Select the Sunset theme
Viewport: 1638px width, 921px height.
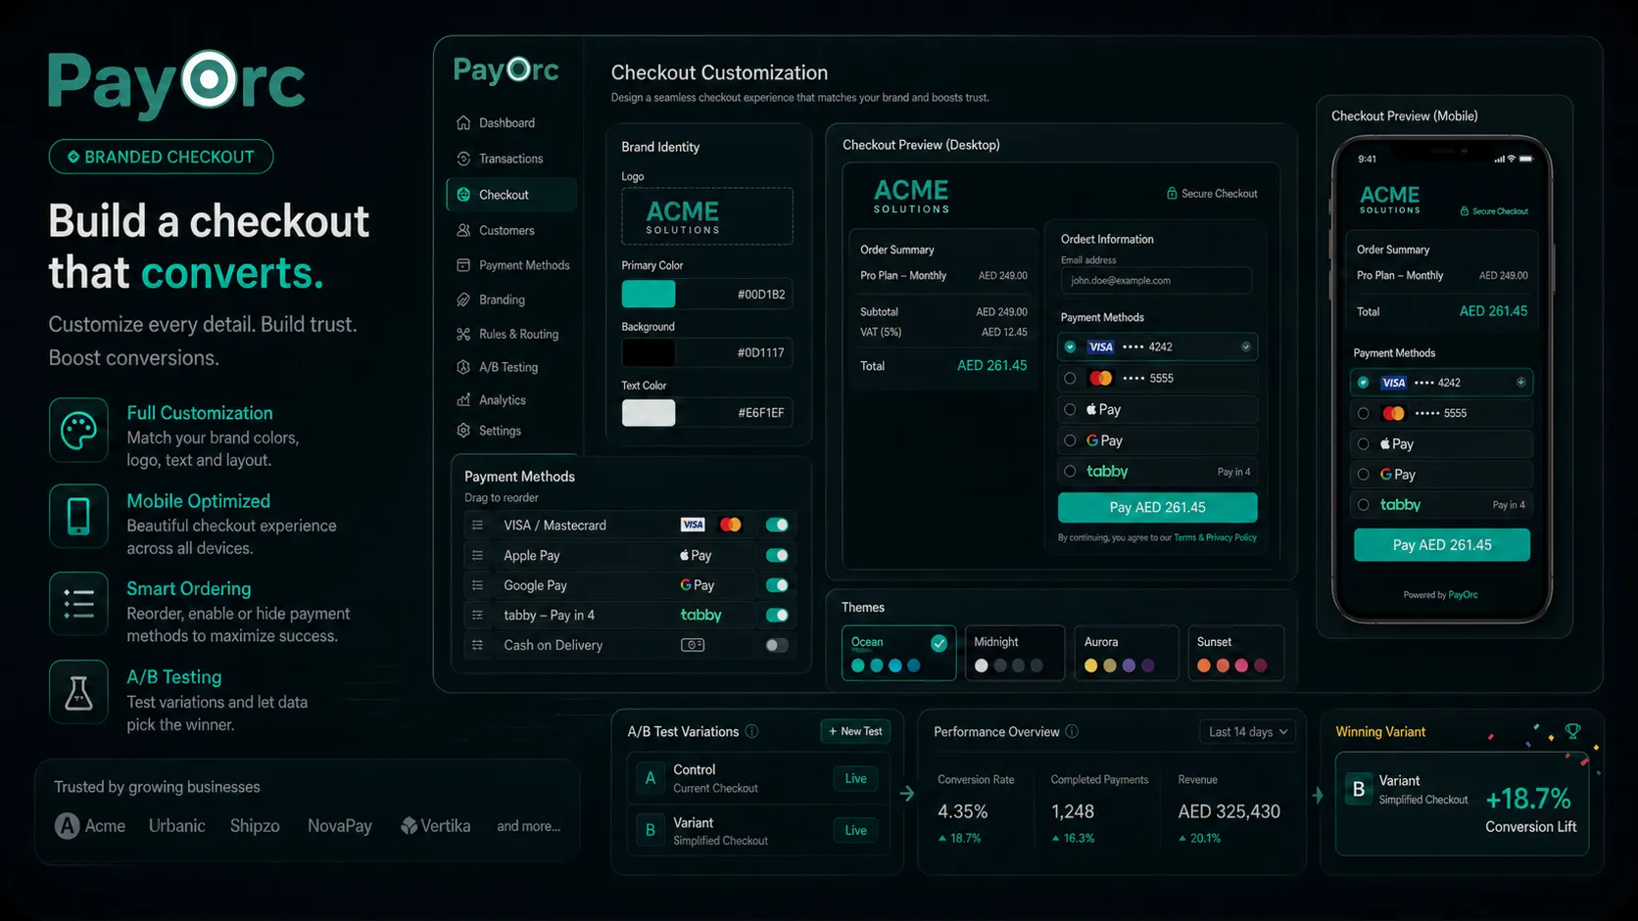click(x=1235, y=653)
